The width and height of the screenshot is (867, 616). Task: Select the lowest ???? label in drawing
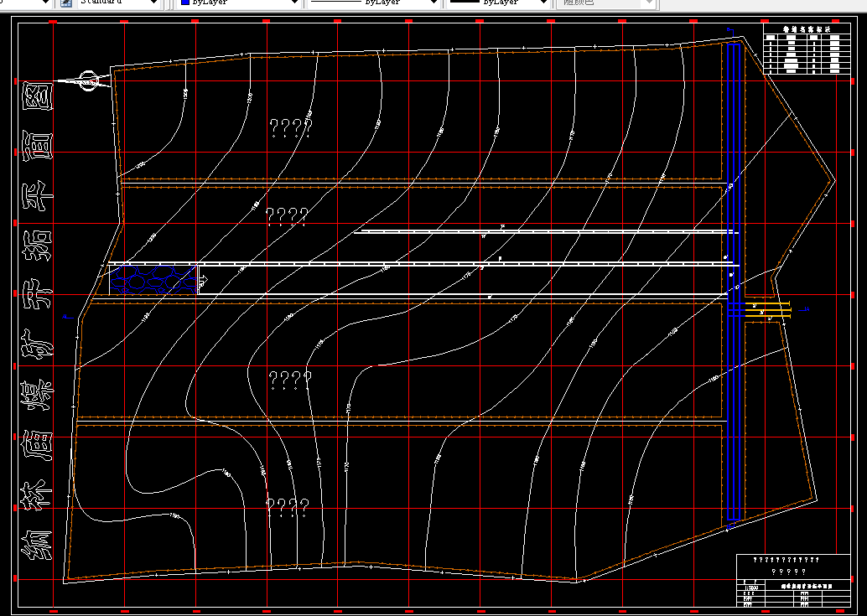pos(288,507)
